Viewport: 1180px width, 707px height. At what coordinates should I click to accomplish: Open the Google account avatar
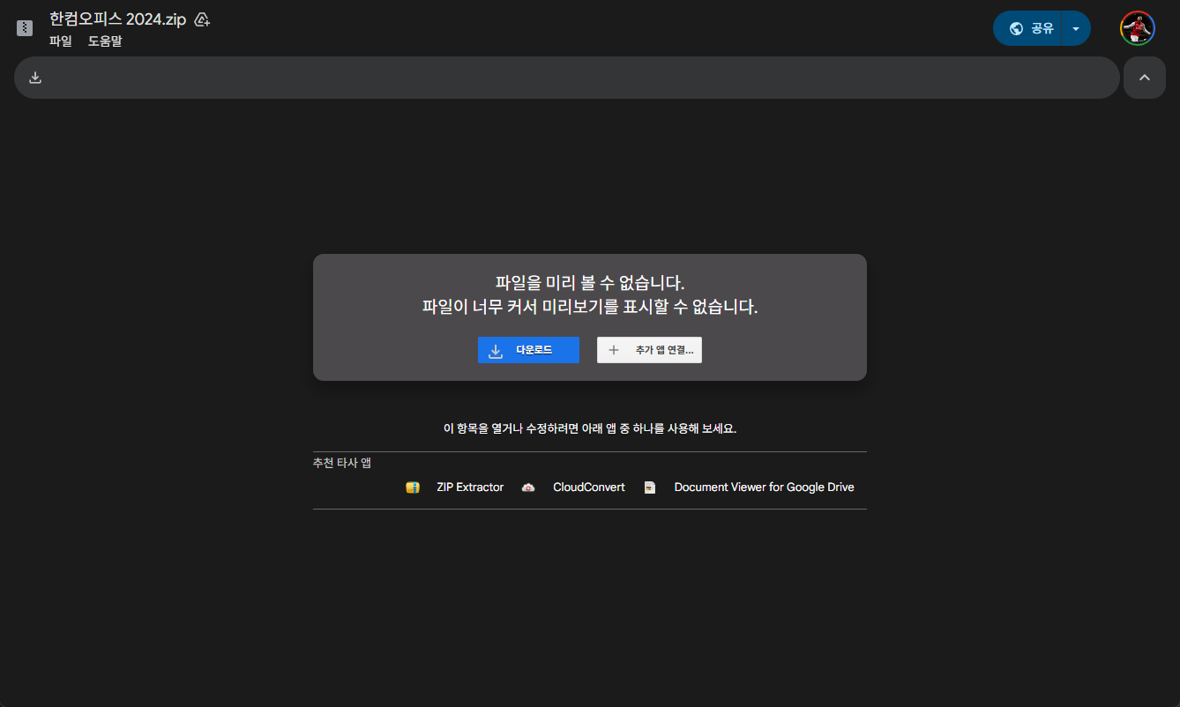[1138, 28]
